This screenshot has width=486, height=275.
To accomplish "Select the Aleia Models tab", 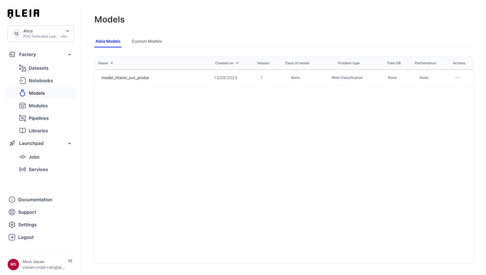I will pyautogui.click(x=108, y=42).
